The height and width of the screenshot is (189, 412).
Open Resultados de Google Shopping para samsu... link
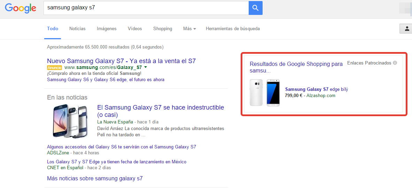tap(296, 67)
